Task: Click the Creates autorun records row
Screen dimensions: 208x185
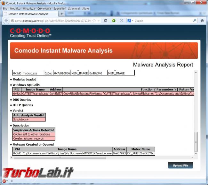Action: 34,138
